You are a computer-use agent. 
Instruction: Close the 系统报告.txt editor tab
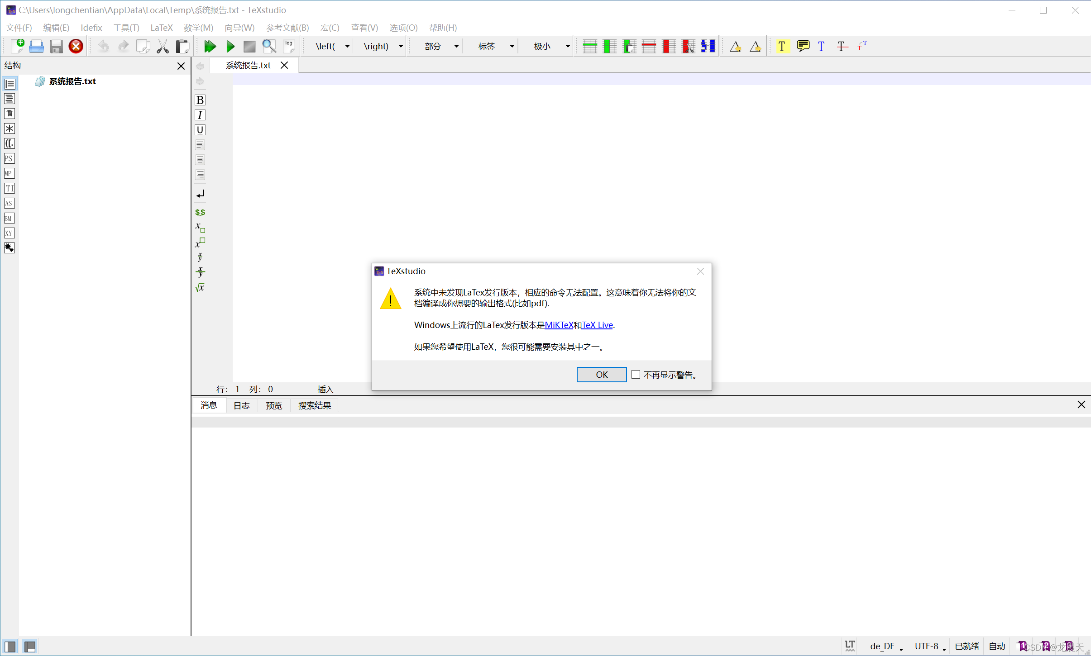284,65
